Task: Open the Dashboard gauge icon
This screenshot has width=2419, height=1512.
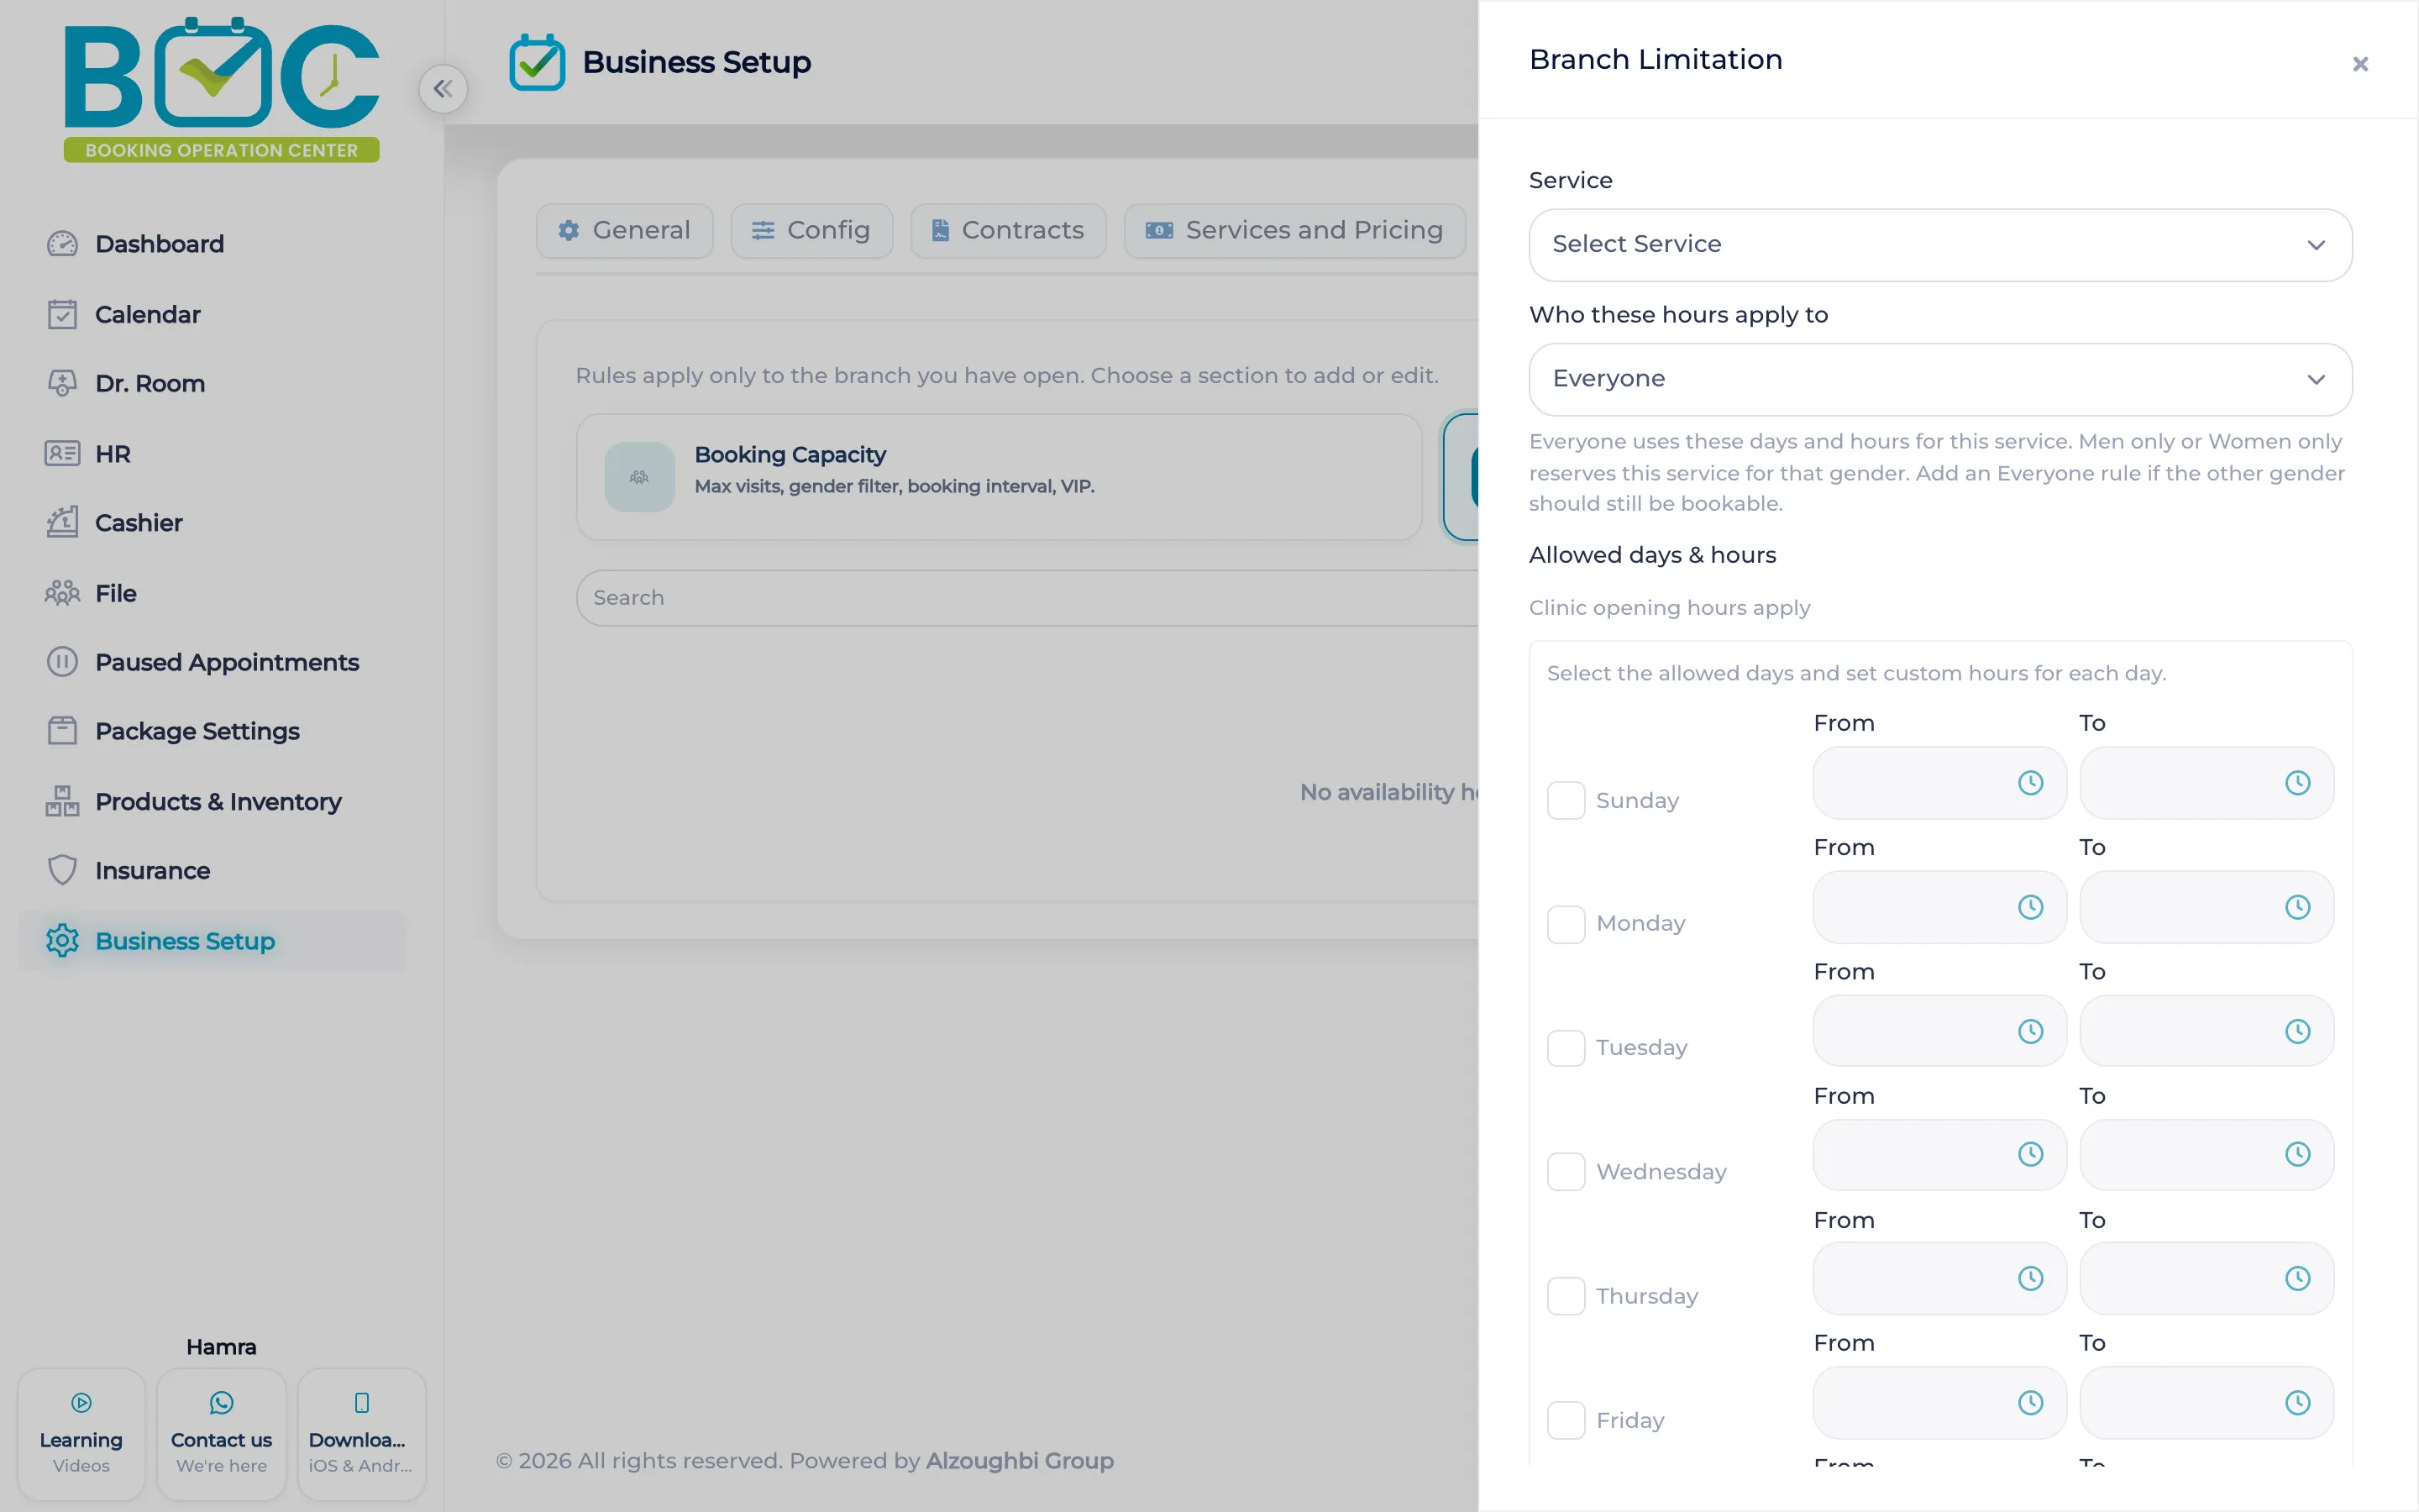Action: (x=62, y=244)
